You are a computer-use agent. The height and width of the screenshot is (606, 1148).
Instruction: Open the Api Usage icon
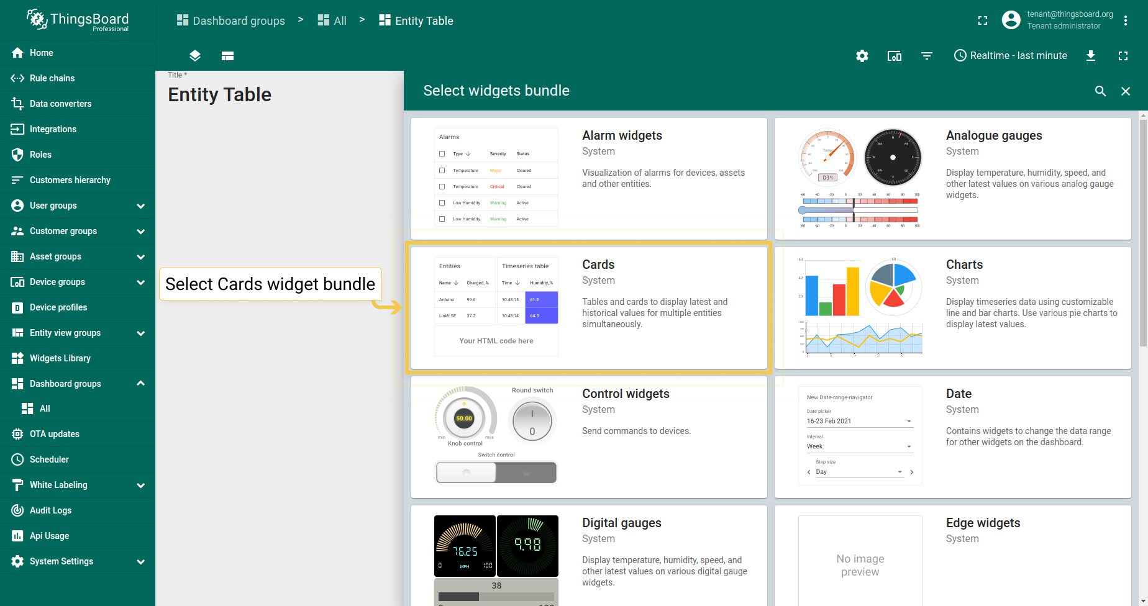[x=17, y=536]
